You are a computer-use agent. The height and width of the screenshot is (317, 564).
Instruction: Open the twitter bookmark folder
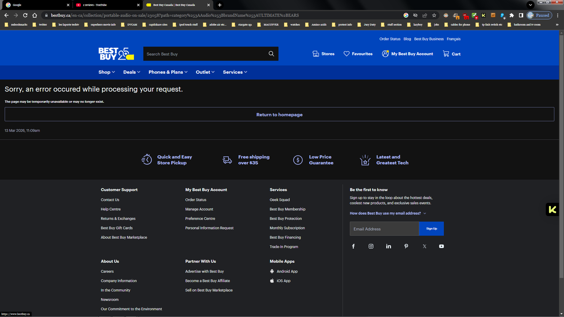(39, 24)
